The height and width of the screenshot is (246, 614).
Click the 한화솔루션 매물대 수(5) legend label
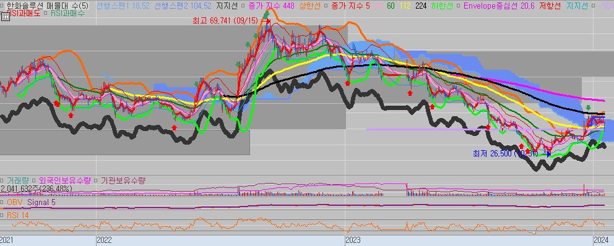click(48, 6)
